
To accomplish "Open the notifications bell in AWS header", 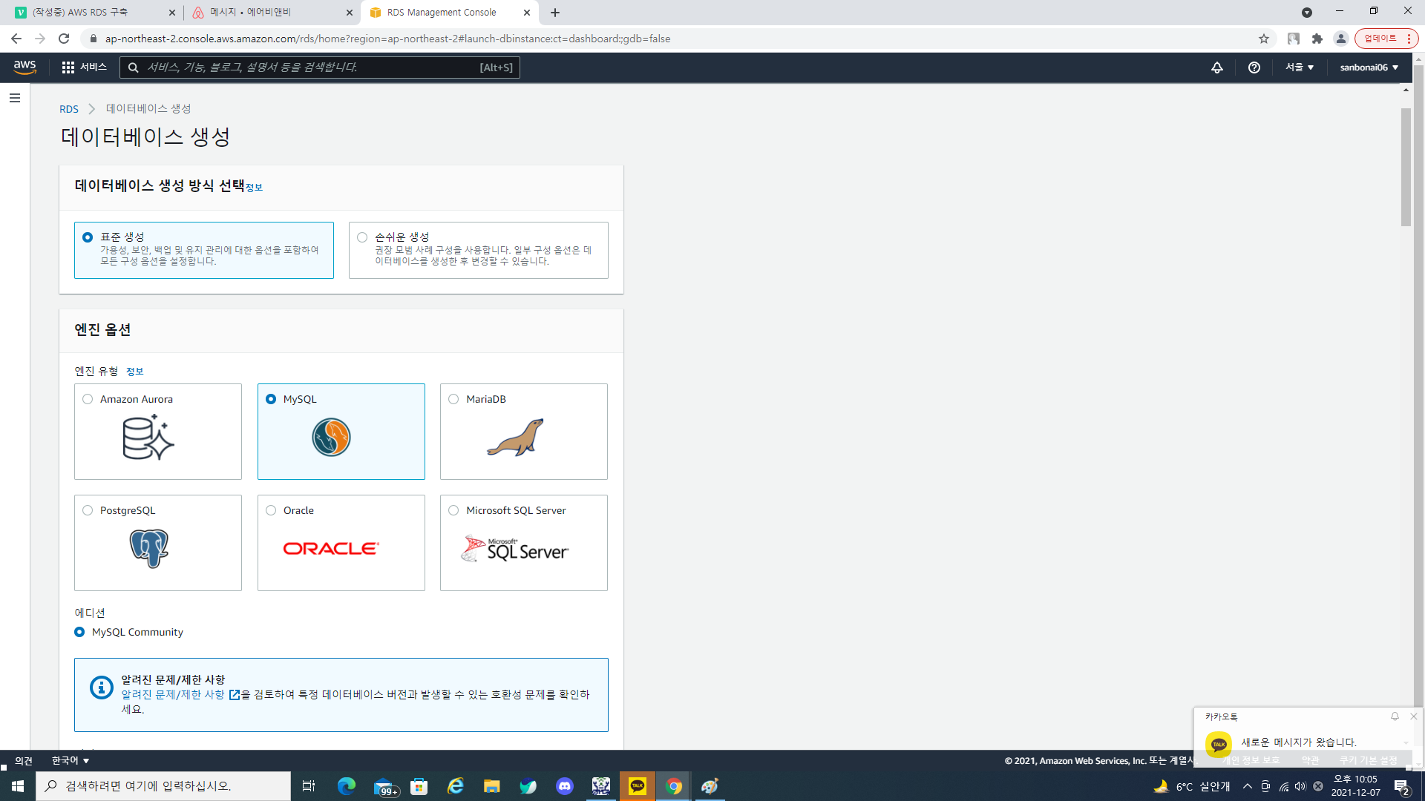I will pos(1217,67).
